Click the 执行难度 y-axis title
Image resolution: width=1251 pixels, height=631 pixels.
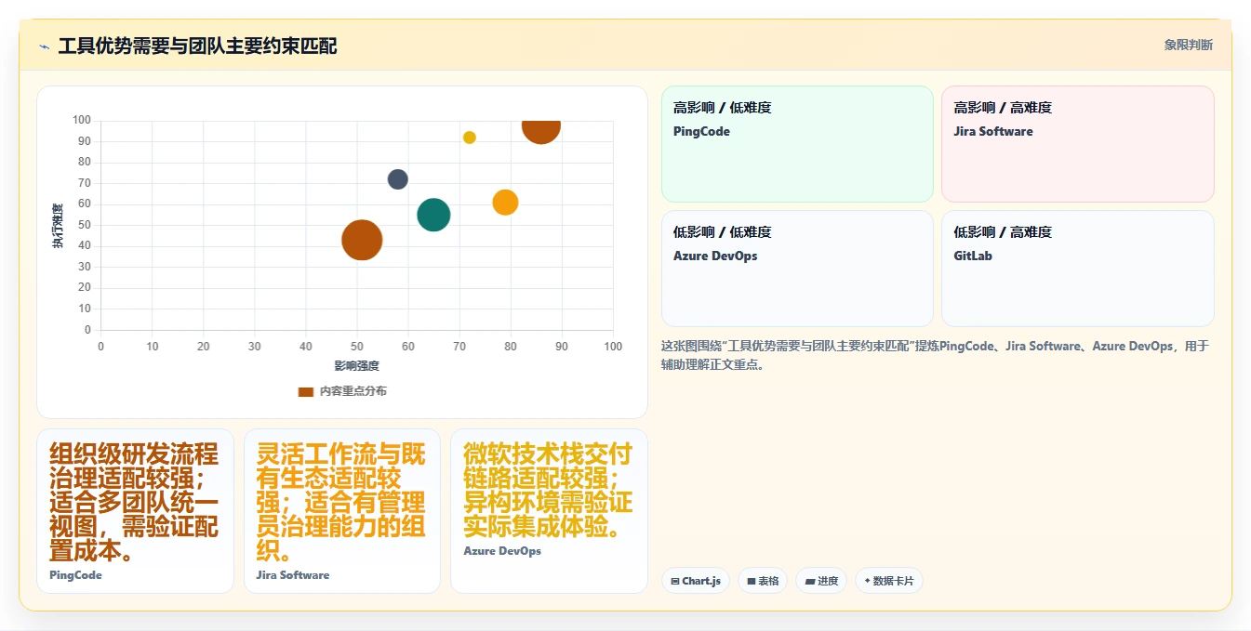coord(58,226)
